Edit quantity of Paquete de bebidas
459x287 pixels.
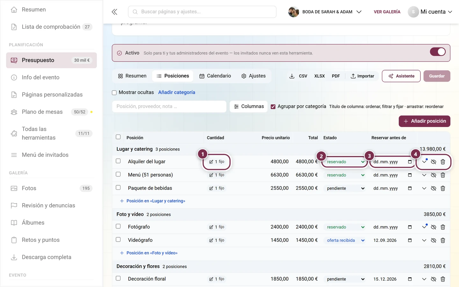click(x=217, y=188)
